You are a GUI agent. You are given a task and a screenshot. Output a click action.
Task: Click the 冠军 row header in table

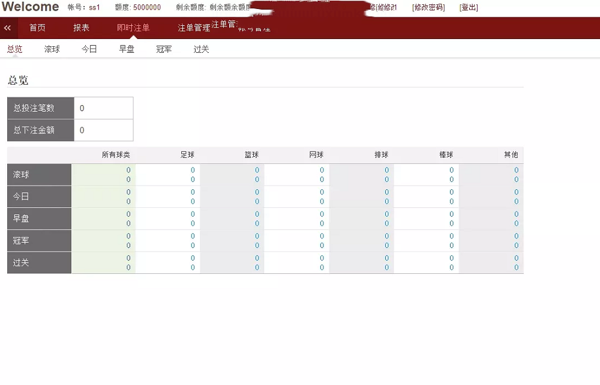(39, 241)
